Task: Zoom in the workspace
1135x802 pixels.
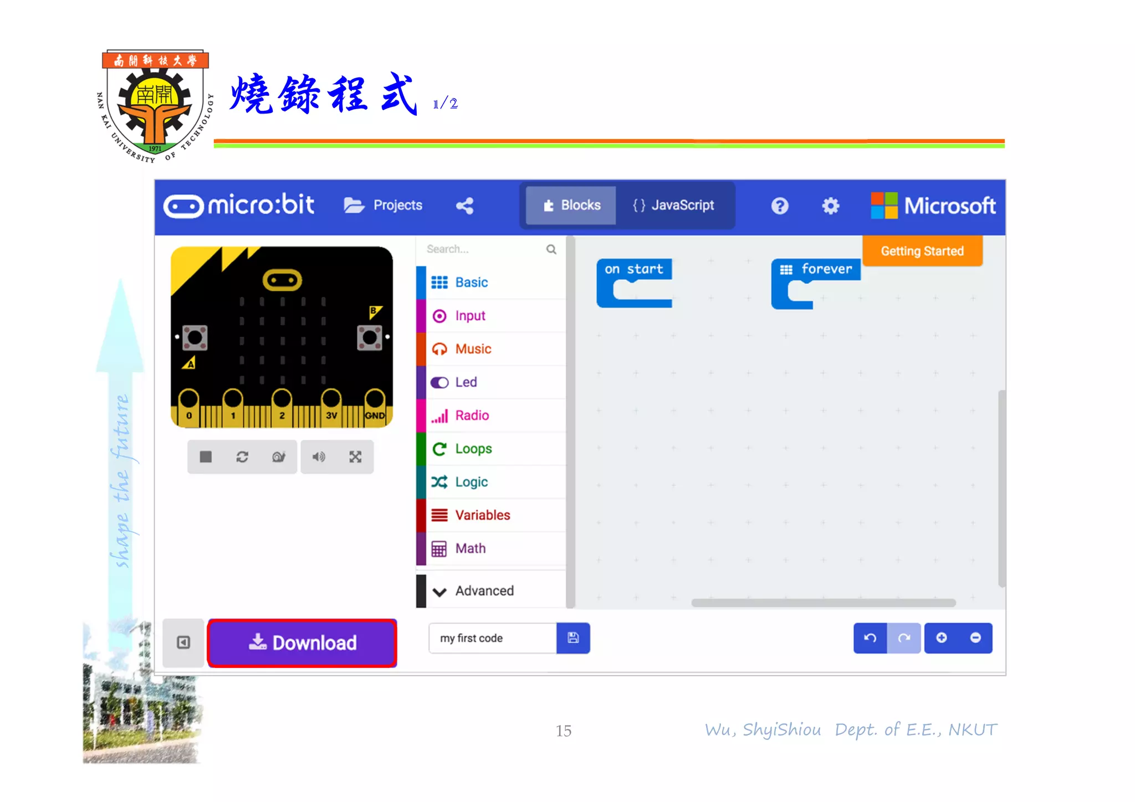Action: 941,638
